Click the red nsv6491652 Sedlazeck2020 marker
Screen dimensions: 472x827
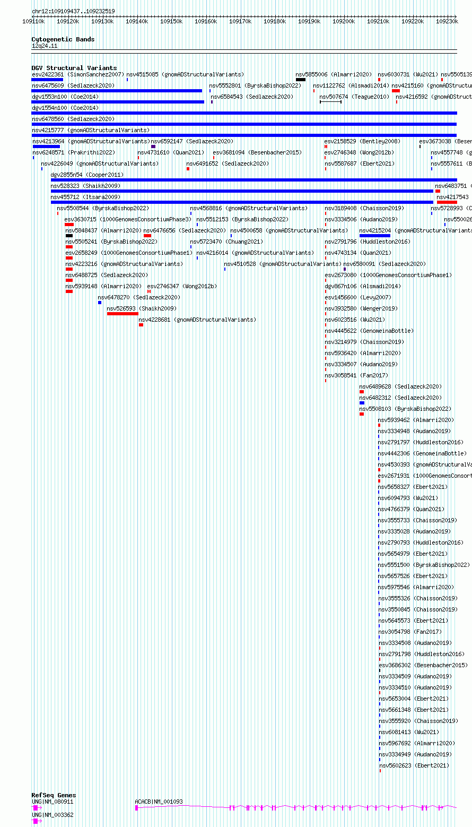tap(188, 169)
